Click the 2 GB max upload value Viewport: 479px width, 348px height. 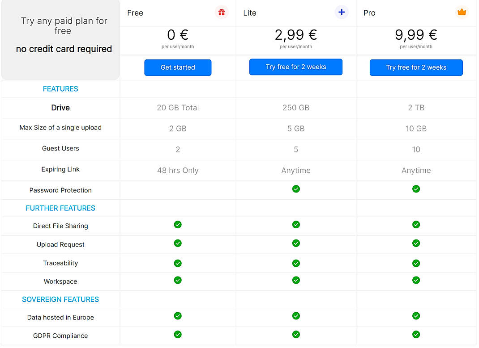pyautogui.click(x=178, y=129)
